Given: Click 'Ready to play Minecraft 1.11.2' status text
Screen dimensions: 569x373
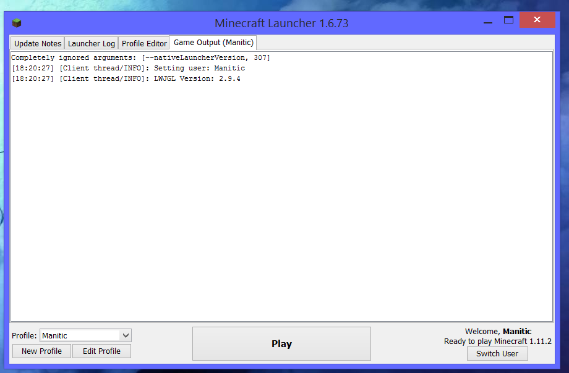Looking at the screenshot, I should tap(497, 342).
